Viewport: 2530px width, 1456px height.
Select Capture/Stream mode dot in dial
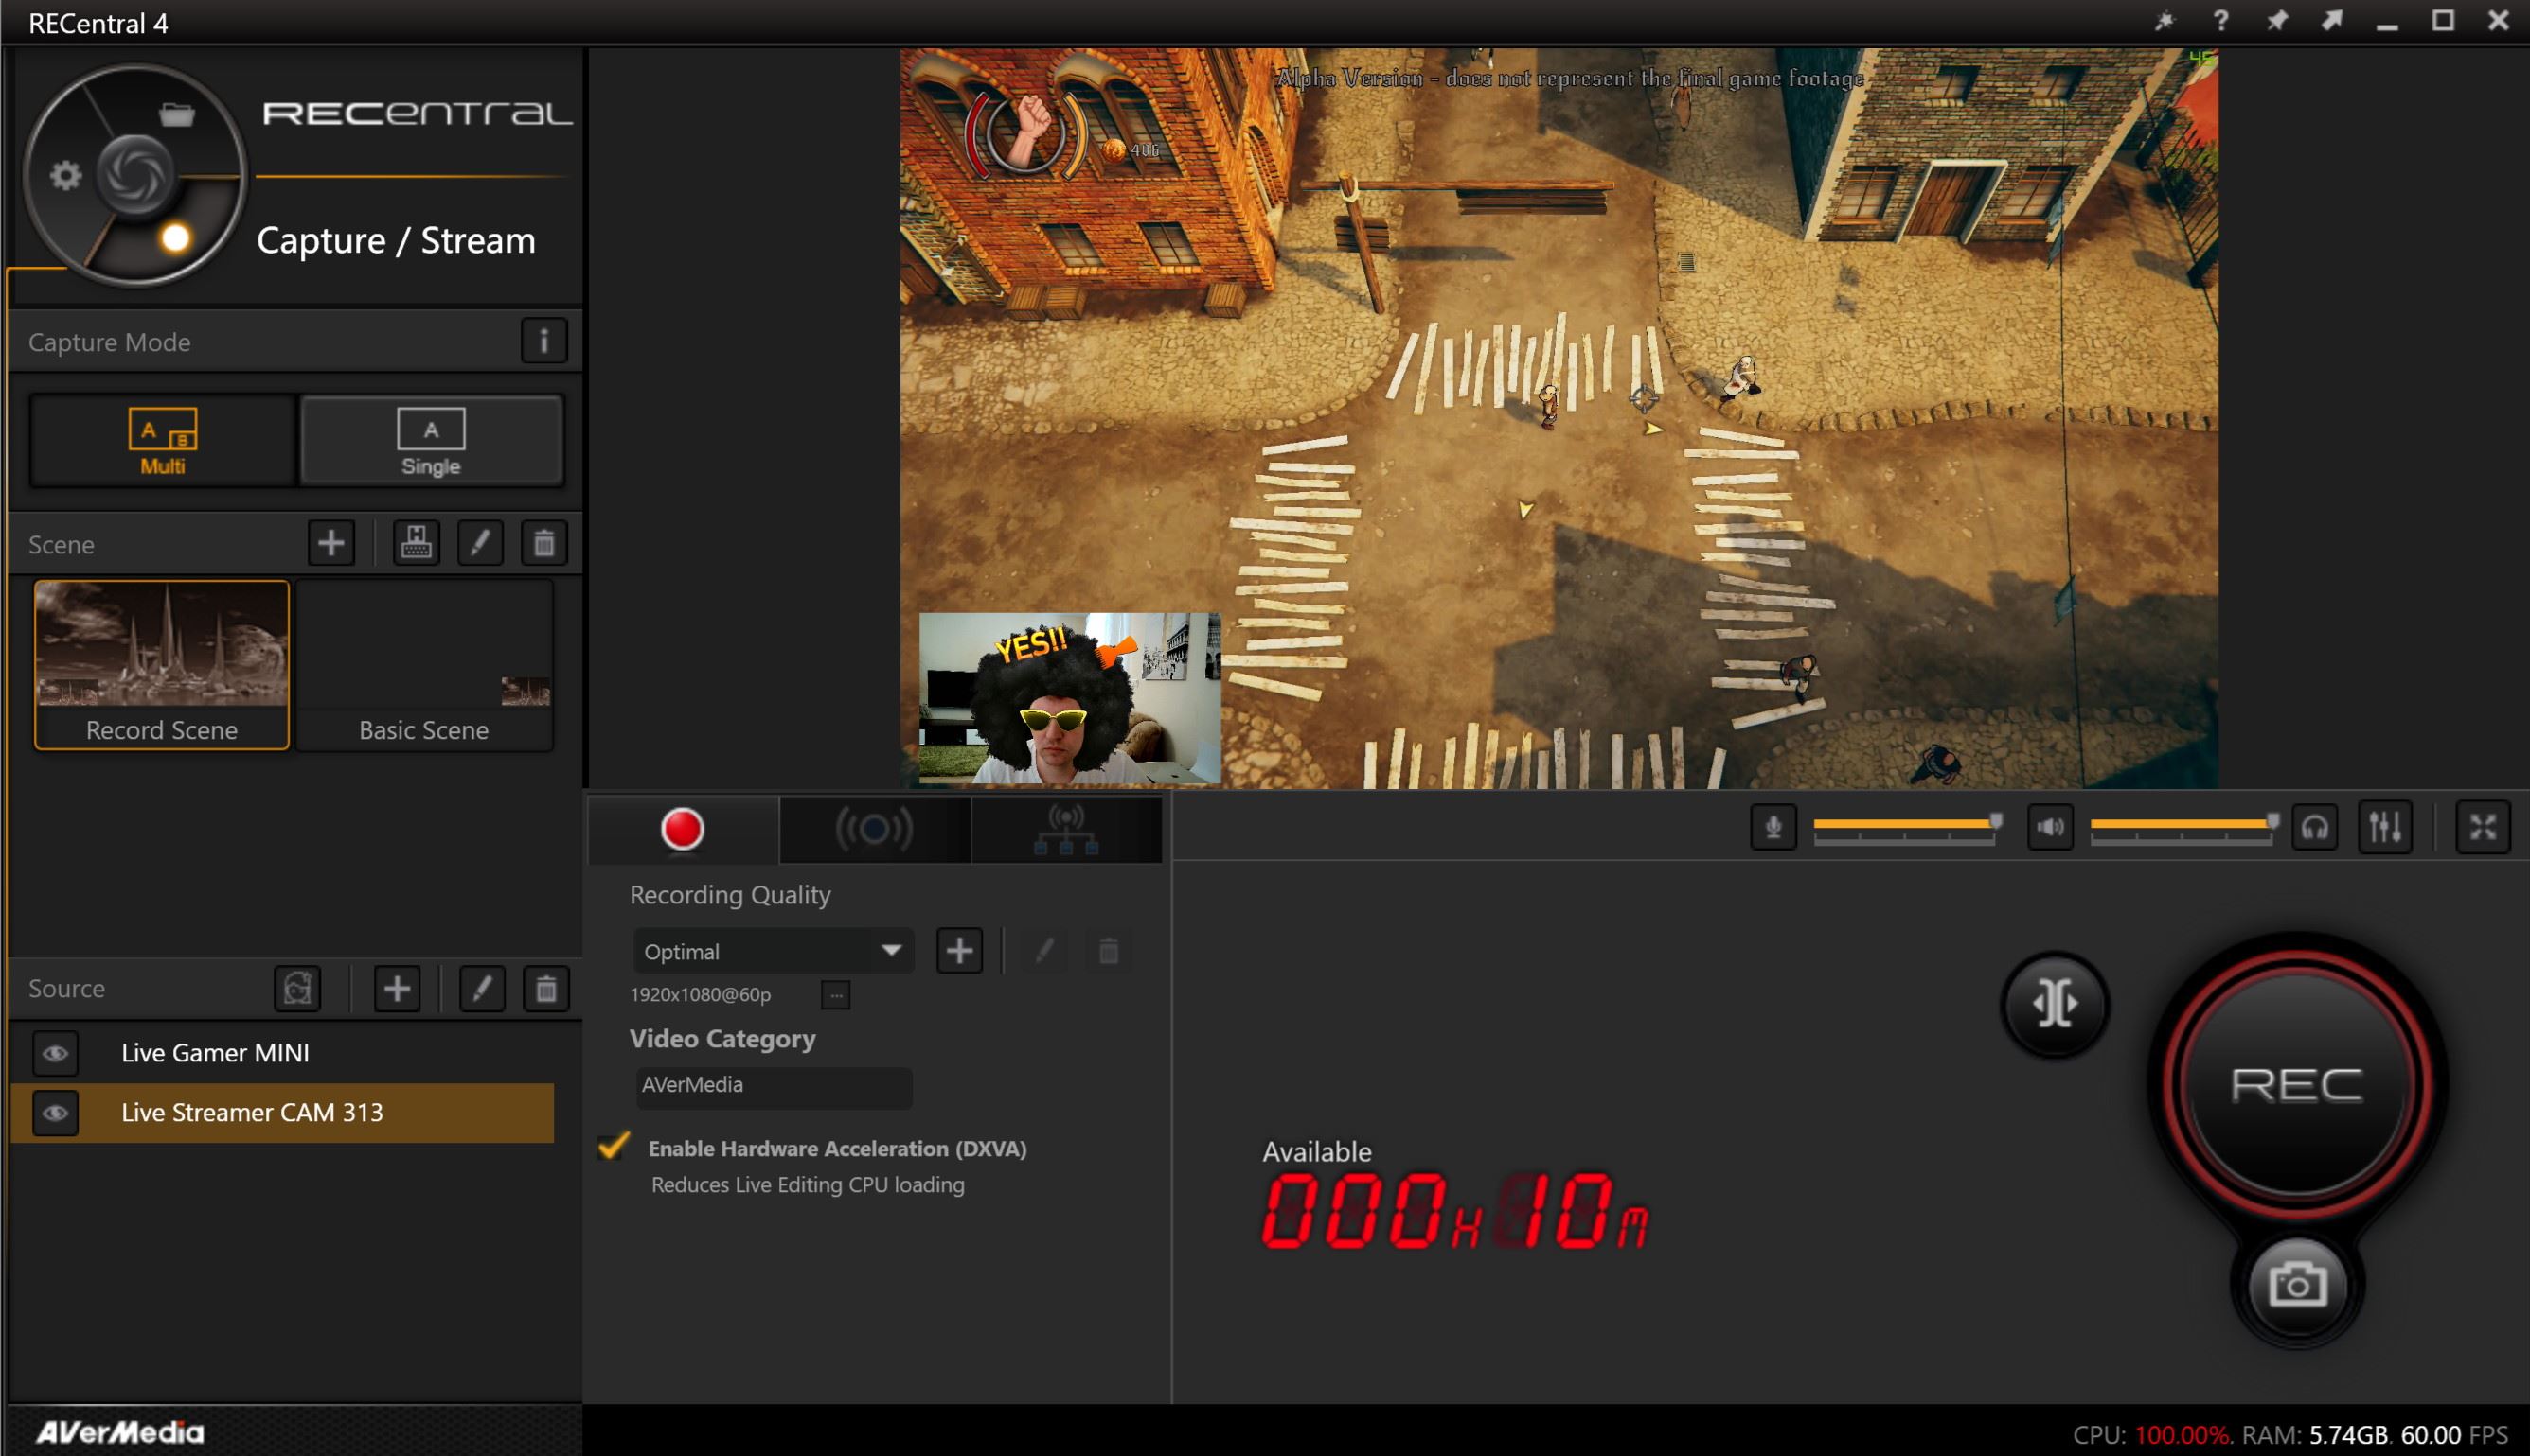(175, 238)
